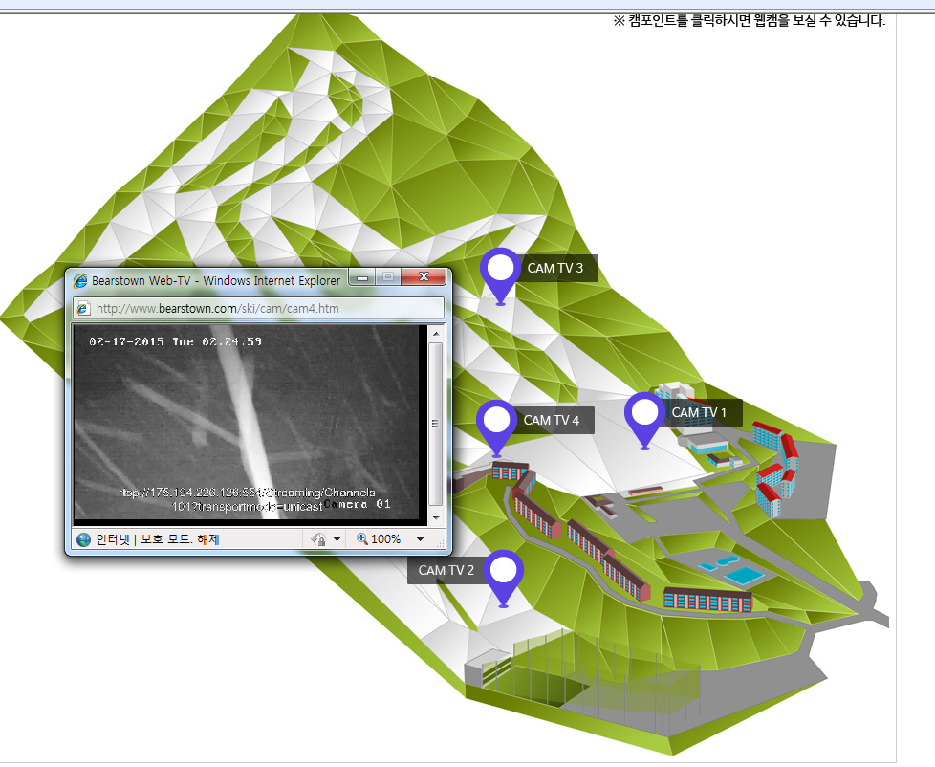The height and width of the screenshot is (767, 935).
Task: Open the CAM TV 1 webcam pin
Action: [x=645, y=416]
